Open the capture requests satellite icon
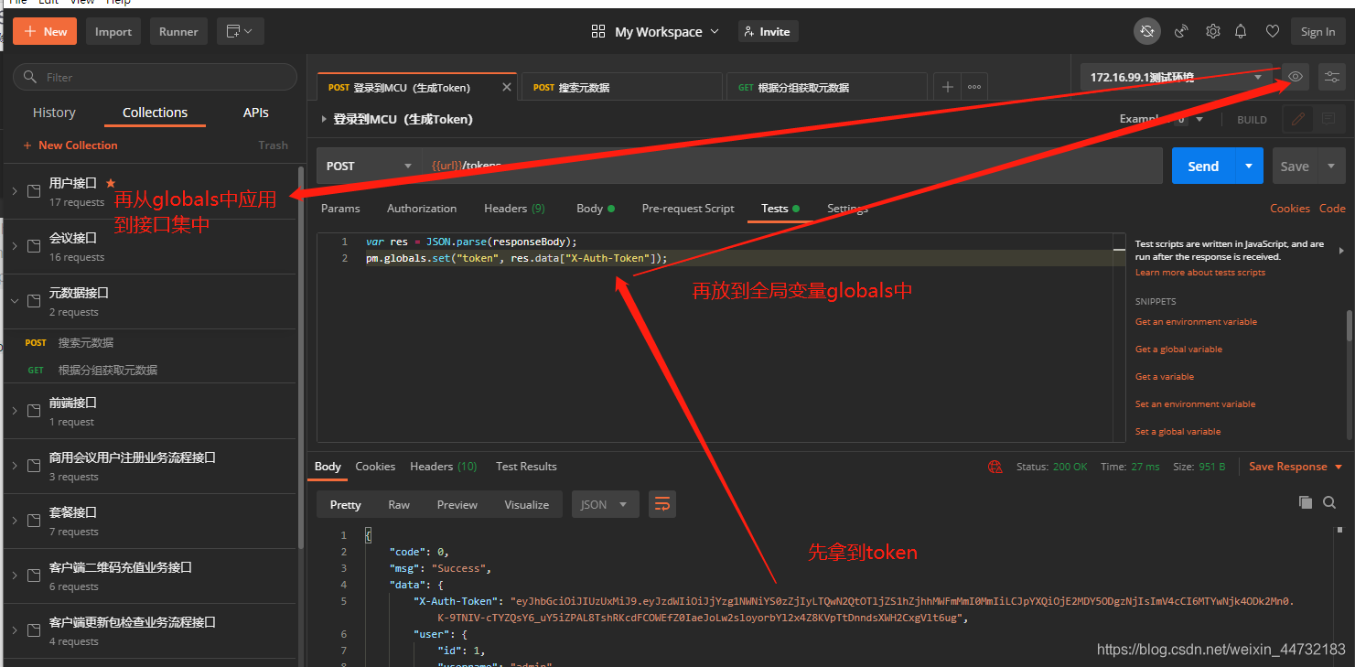 [1181, 32]
